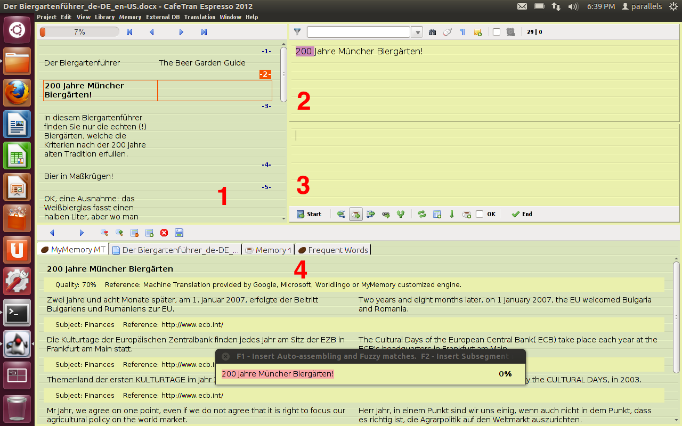Image resolution: width=682 pixels, height=426 pixels.
Task: Open the Memory menu
Action: click(x=130, y=17)
